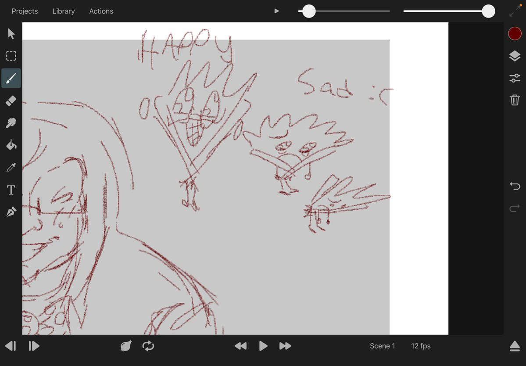Toggle onion skin mode
526x366 pixels.
point(126,346)
